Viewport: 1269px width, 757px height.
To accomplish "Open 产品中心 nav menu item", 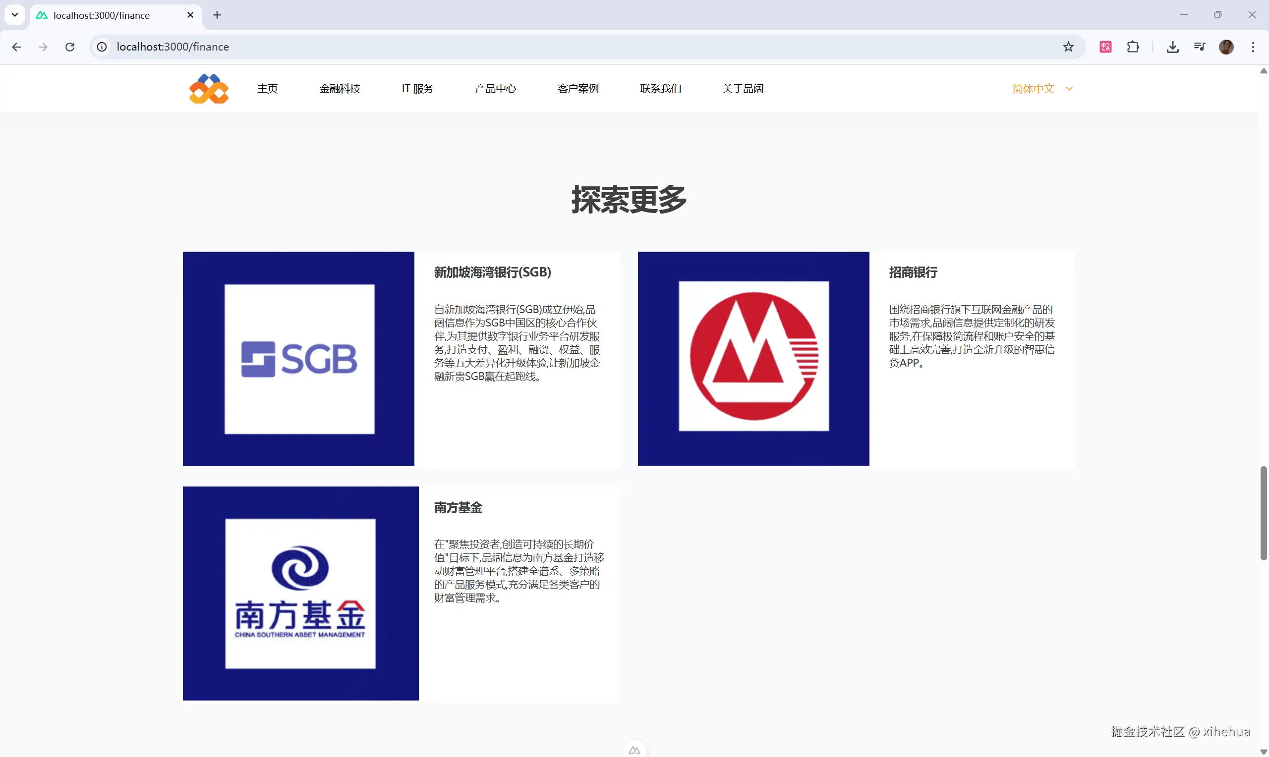I will 495,89.
